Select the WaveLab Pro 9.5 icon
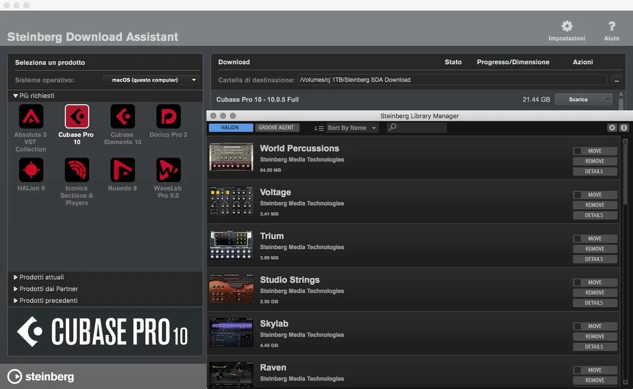The image size is (633, 389). click(x=168, y=170)
